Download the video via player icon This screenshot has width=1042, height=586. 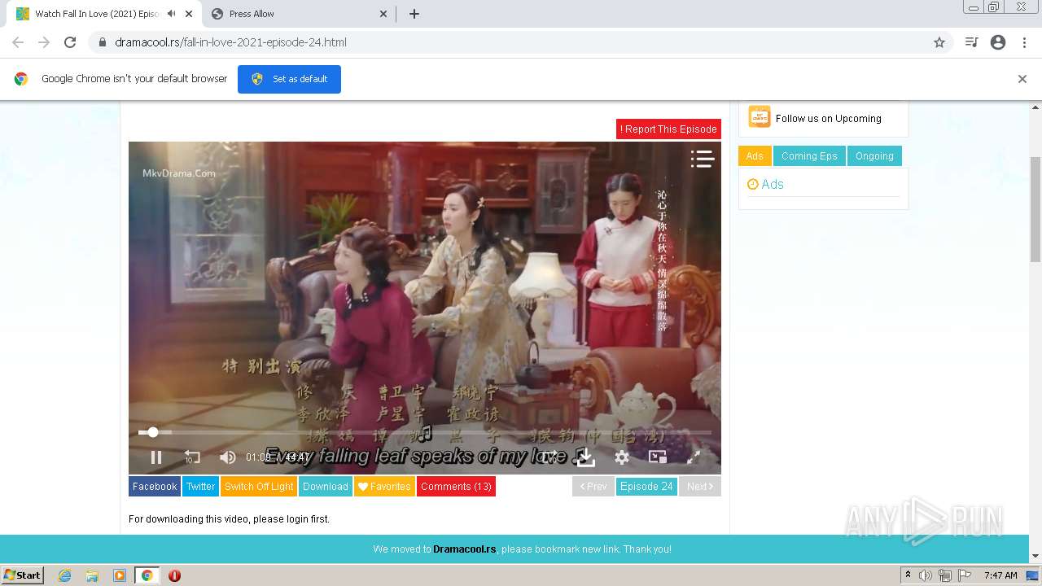[x=585, y=457]
